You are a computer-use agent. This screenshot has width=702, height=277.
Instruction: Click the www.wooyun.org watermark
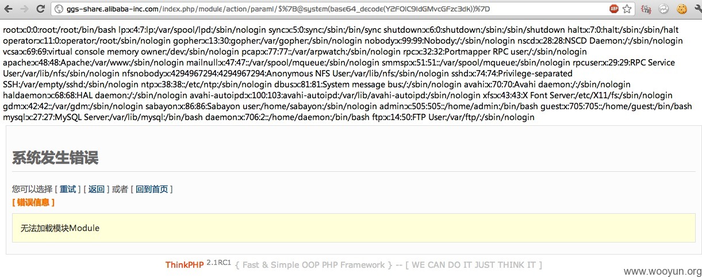tap(662, 271)
